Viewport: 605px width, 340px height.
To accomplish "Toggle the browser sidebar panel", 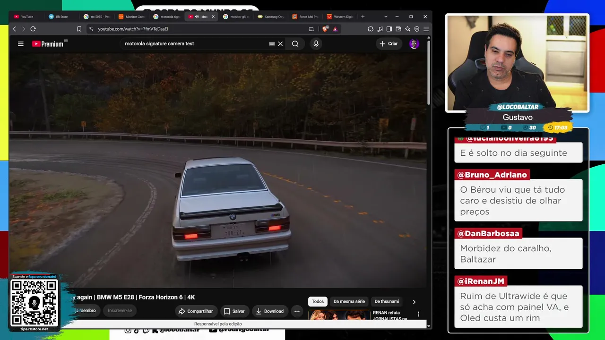I will point(389,29).
